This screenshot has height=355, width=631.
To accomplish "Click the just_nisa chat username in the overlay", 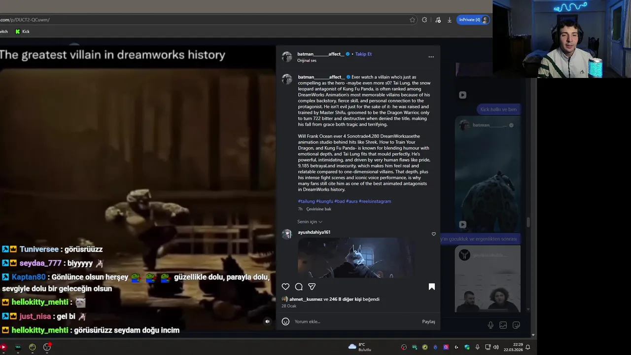I will (x=35, y=317).
